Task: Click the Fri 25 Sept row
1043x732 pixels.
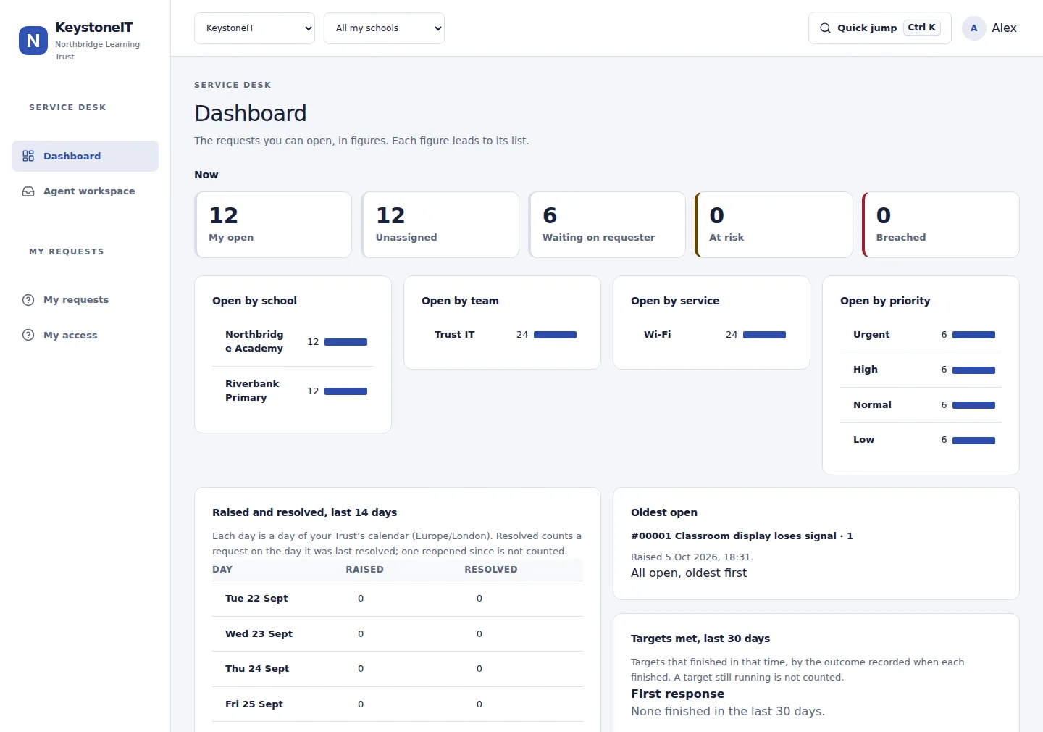Action: click(398, 704)
